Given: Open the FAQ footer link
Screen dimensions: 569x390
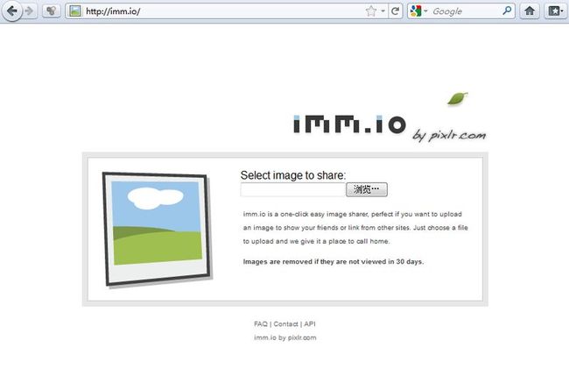Looking at the screenshot, I should point(261,324).
